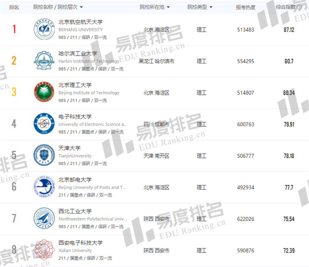This screenshot has width=309, height=267.
Task: Open 西安电子科技大学 school page
Action: coord(80,243)
